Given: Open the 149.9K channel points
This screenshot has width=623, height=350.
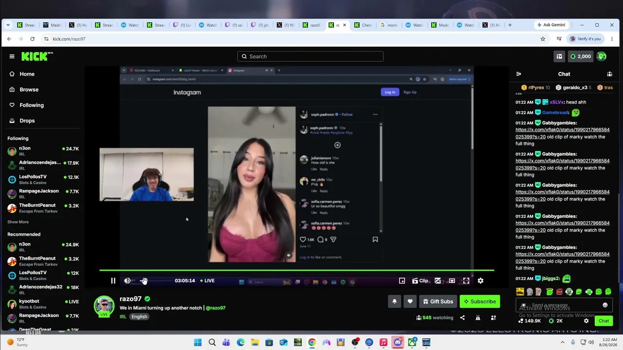Looking at the screenshot, I should pyautogui.click(x=530, y=321).
